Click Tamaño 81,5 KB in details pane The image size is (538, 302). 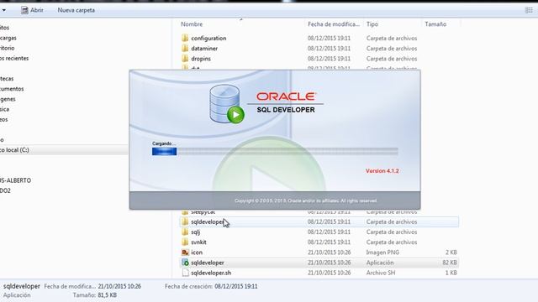tap(95, 294)
